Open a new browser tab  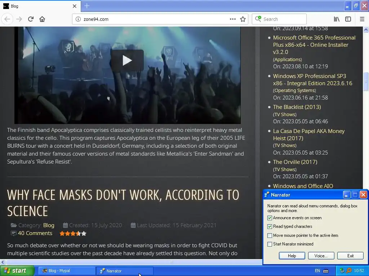point(87,6)
